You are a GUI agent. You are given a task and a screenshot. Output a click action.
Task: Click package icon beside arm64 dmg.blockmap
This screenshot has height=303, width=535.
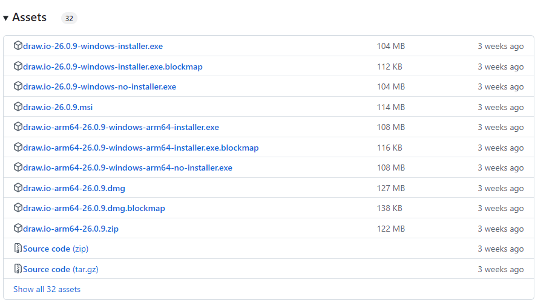pos(18,208)
